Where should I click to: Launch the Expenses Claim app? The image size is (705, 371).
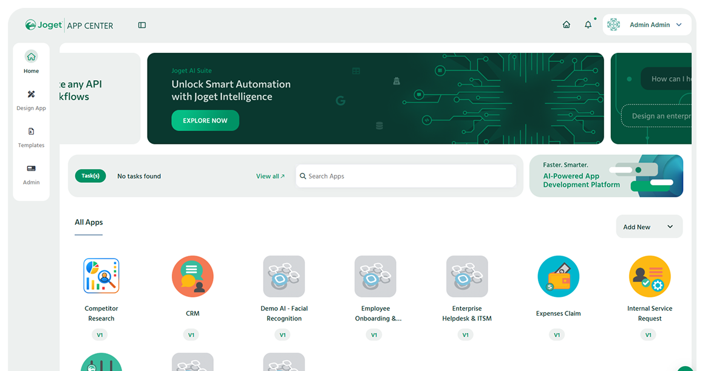[558, 276]
